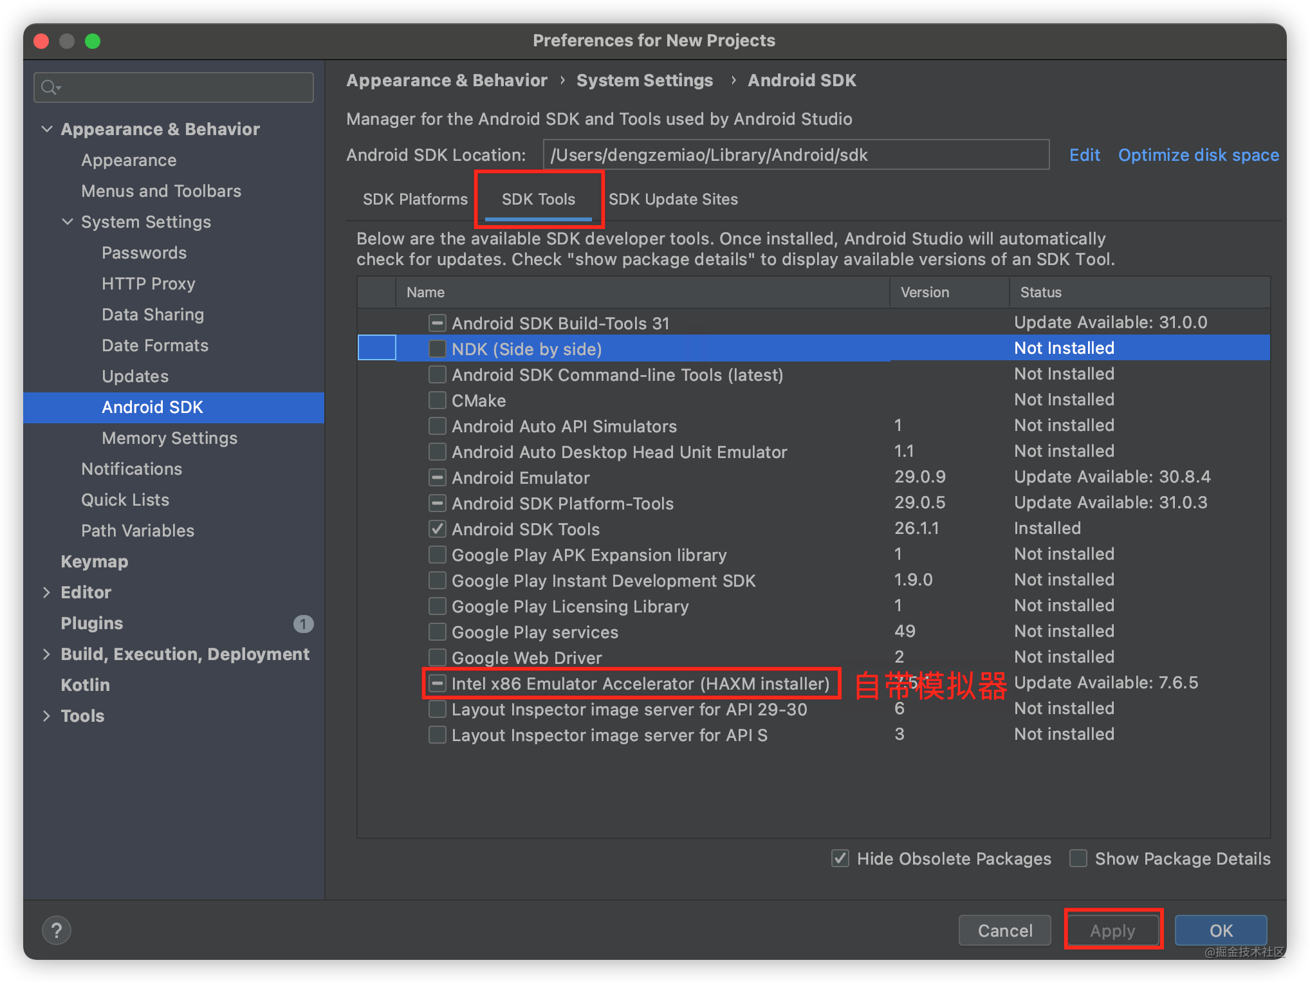
Task: Click the Apply button
Action: (x=1113, y=930)
